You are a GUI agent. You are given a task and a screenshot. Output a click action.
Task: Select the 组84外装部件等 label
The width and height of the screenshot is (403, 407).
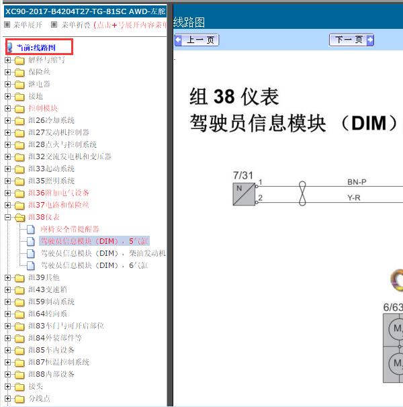pos(55,338)
